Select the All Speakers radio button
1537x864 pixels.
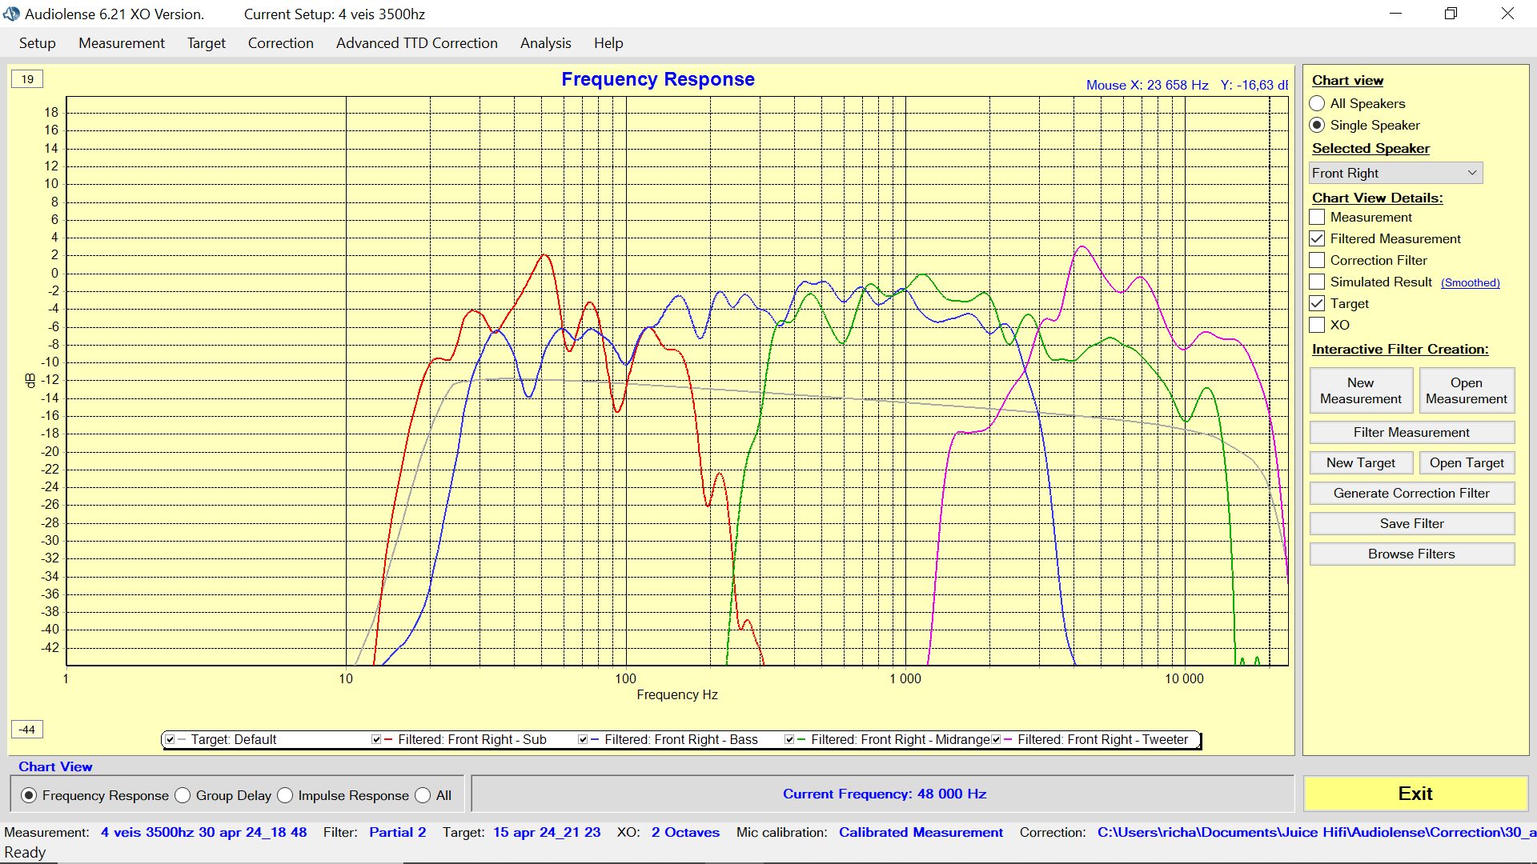[1317, 104]
